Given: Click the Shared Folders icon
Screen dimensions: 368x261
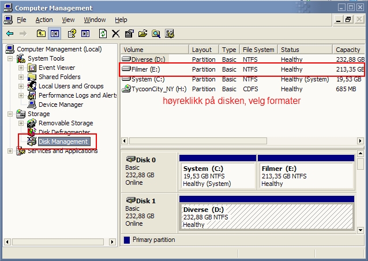Looking at the screenshot, I should tap(32, 77).
